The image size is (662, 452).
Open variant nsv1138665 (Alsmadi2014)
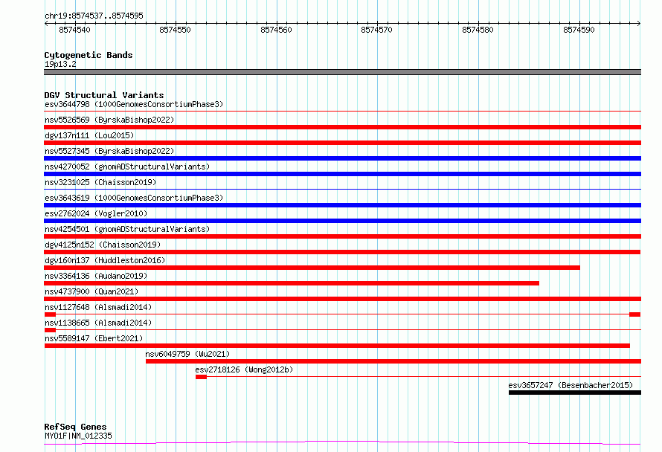[x=98, y=323]
